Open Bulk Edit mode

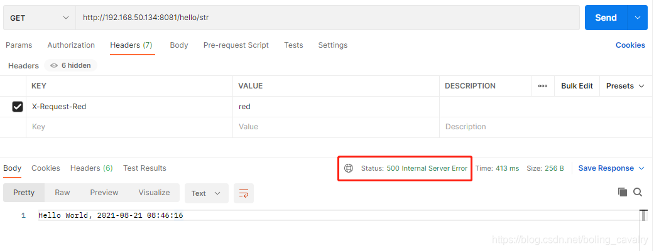pos(577,86)
